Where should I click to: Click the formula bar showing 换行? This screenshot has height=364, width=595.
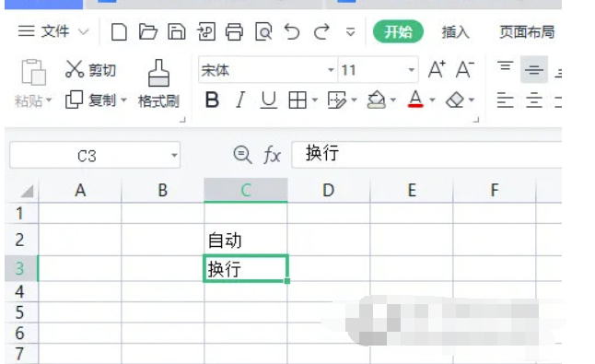[426, 154]
